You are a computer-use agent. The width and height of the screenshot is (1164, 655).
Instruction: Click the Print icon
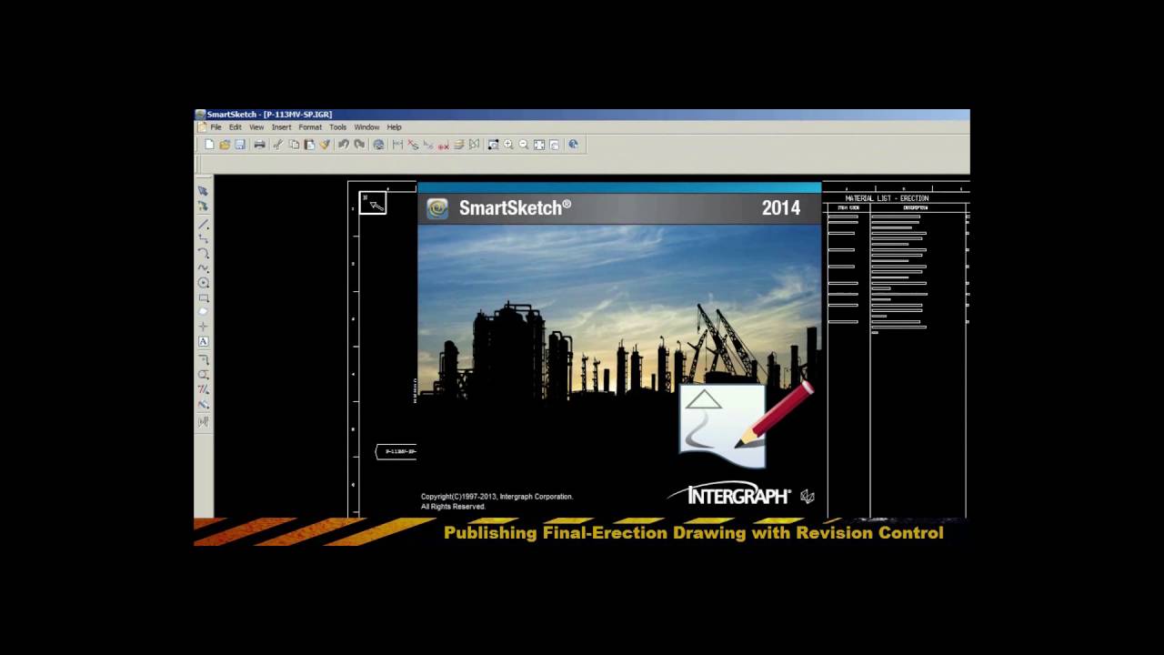(x=259, y=145)
